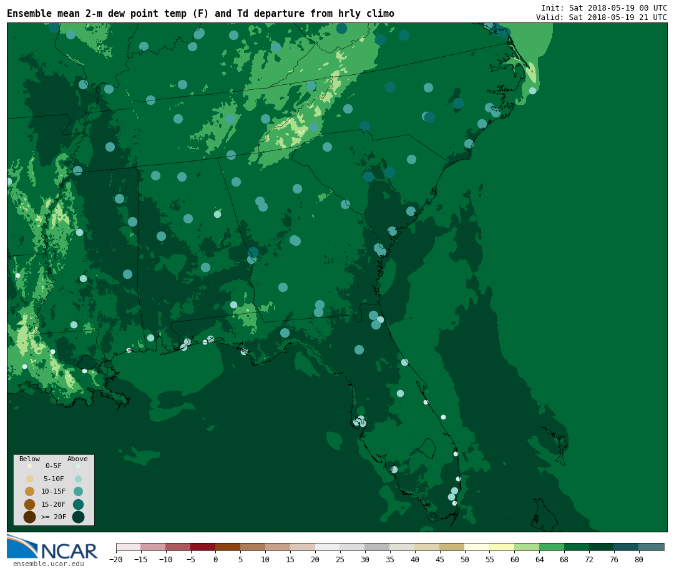Viewport: 674px width, 571px height.
Task: Pick the 55 to 60 yellow colorbar swatch
Action: click(x=502, y=547)
